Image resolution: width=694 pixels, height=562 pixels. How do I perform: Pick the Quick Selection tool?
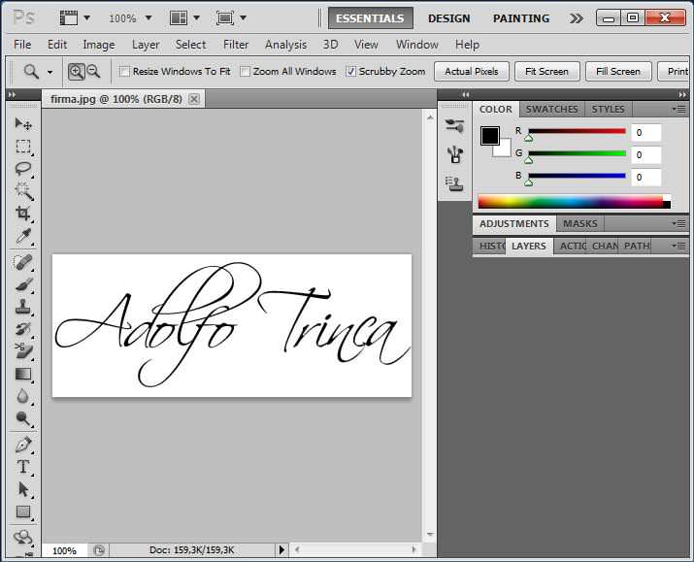(x=23, y=191)
